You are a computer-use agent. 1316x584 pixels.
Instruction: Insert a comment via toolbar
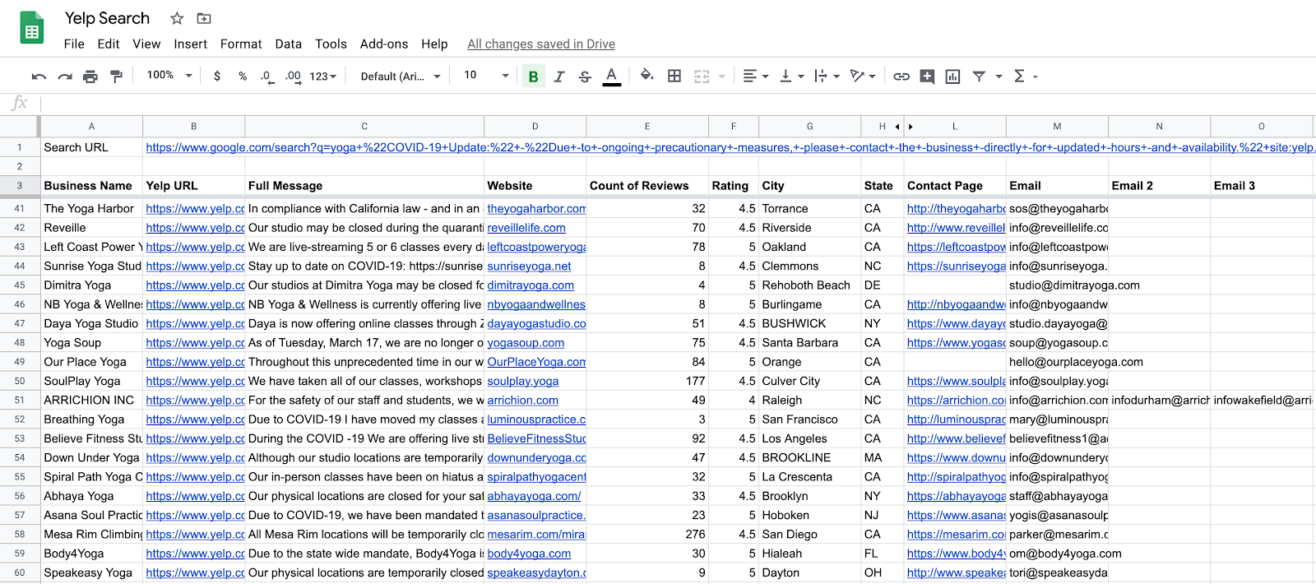click(x=927, y=76)
